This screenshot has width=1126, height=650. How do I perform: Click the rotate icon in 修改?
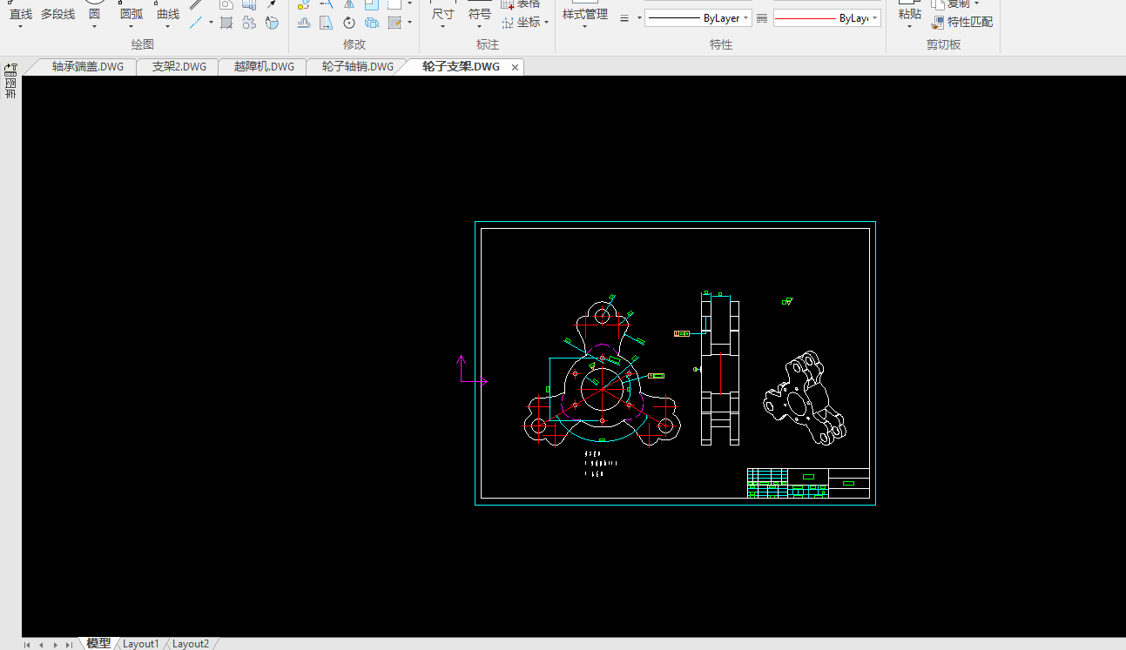(x=349, y=23)
